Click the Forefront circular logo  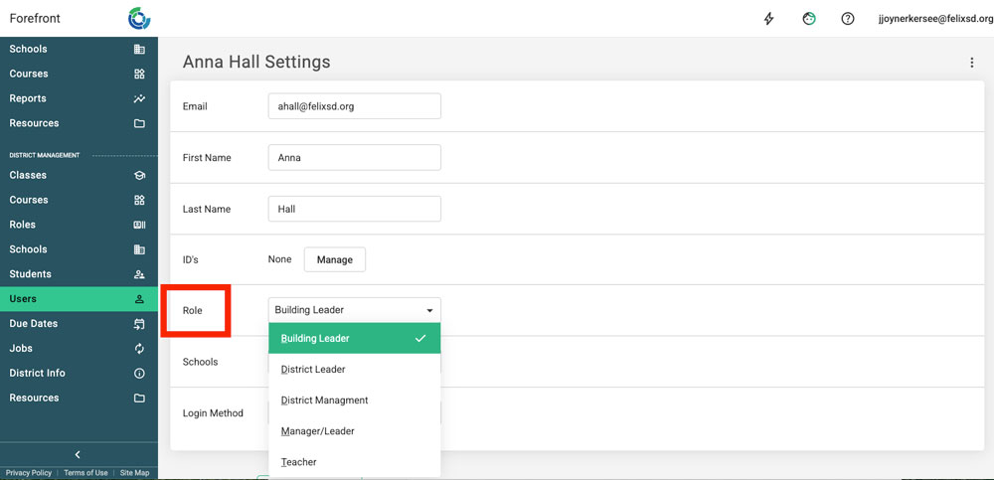click(139, 19)
